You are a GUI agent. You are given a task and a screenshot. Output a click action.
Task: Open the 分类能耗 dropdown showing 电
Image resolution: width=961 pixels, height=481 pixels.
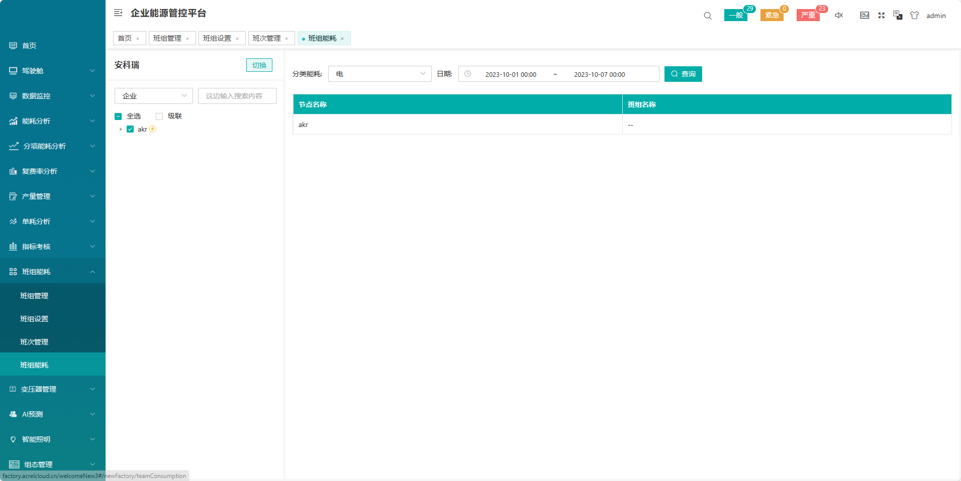tap(379, 74)
